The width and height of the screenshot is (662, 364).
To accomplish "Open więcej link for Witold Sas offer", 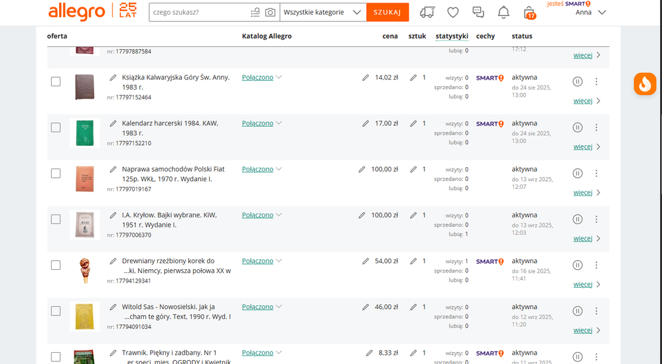I will [582, 330].
